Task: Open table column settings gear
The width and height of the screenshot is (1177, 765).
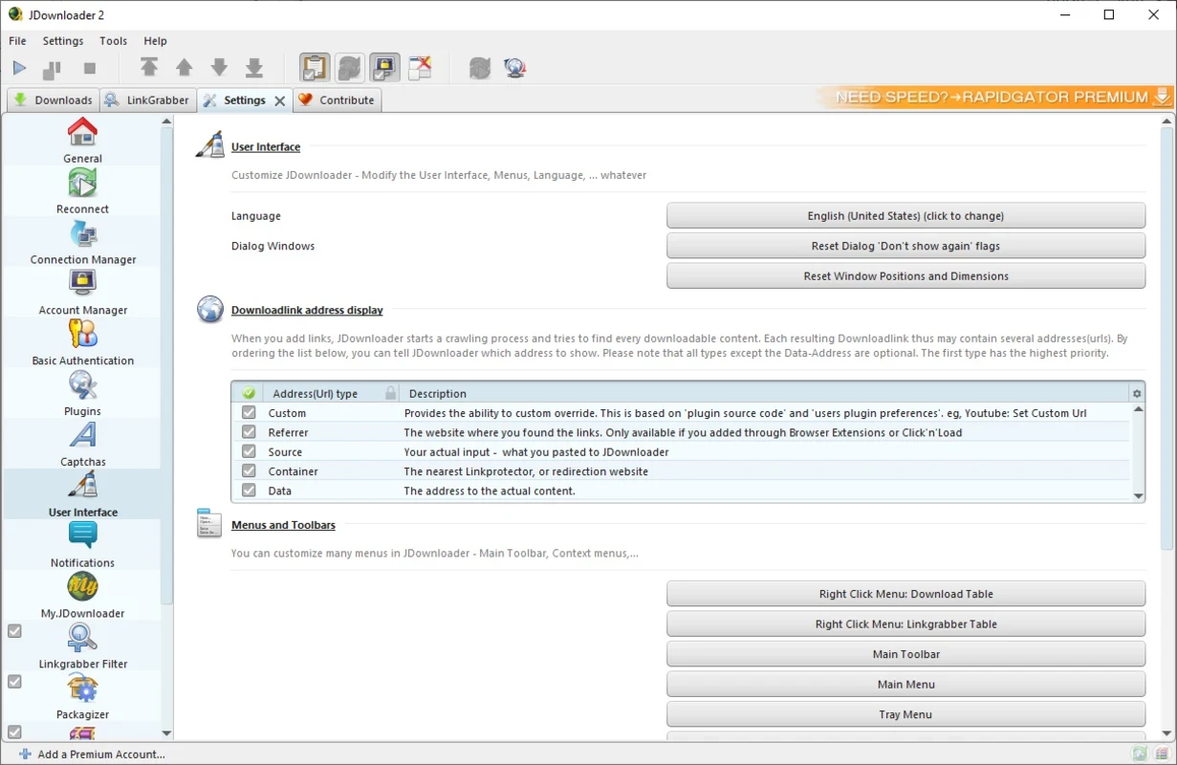Action: (1137, 393)
